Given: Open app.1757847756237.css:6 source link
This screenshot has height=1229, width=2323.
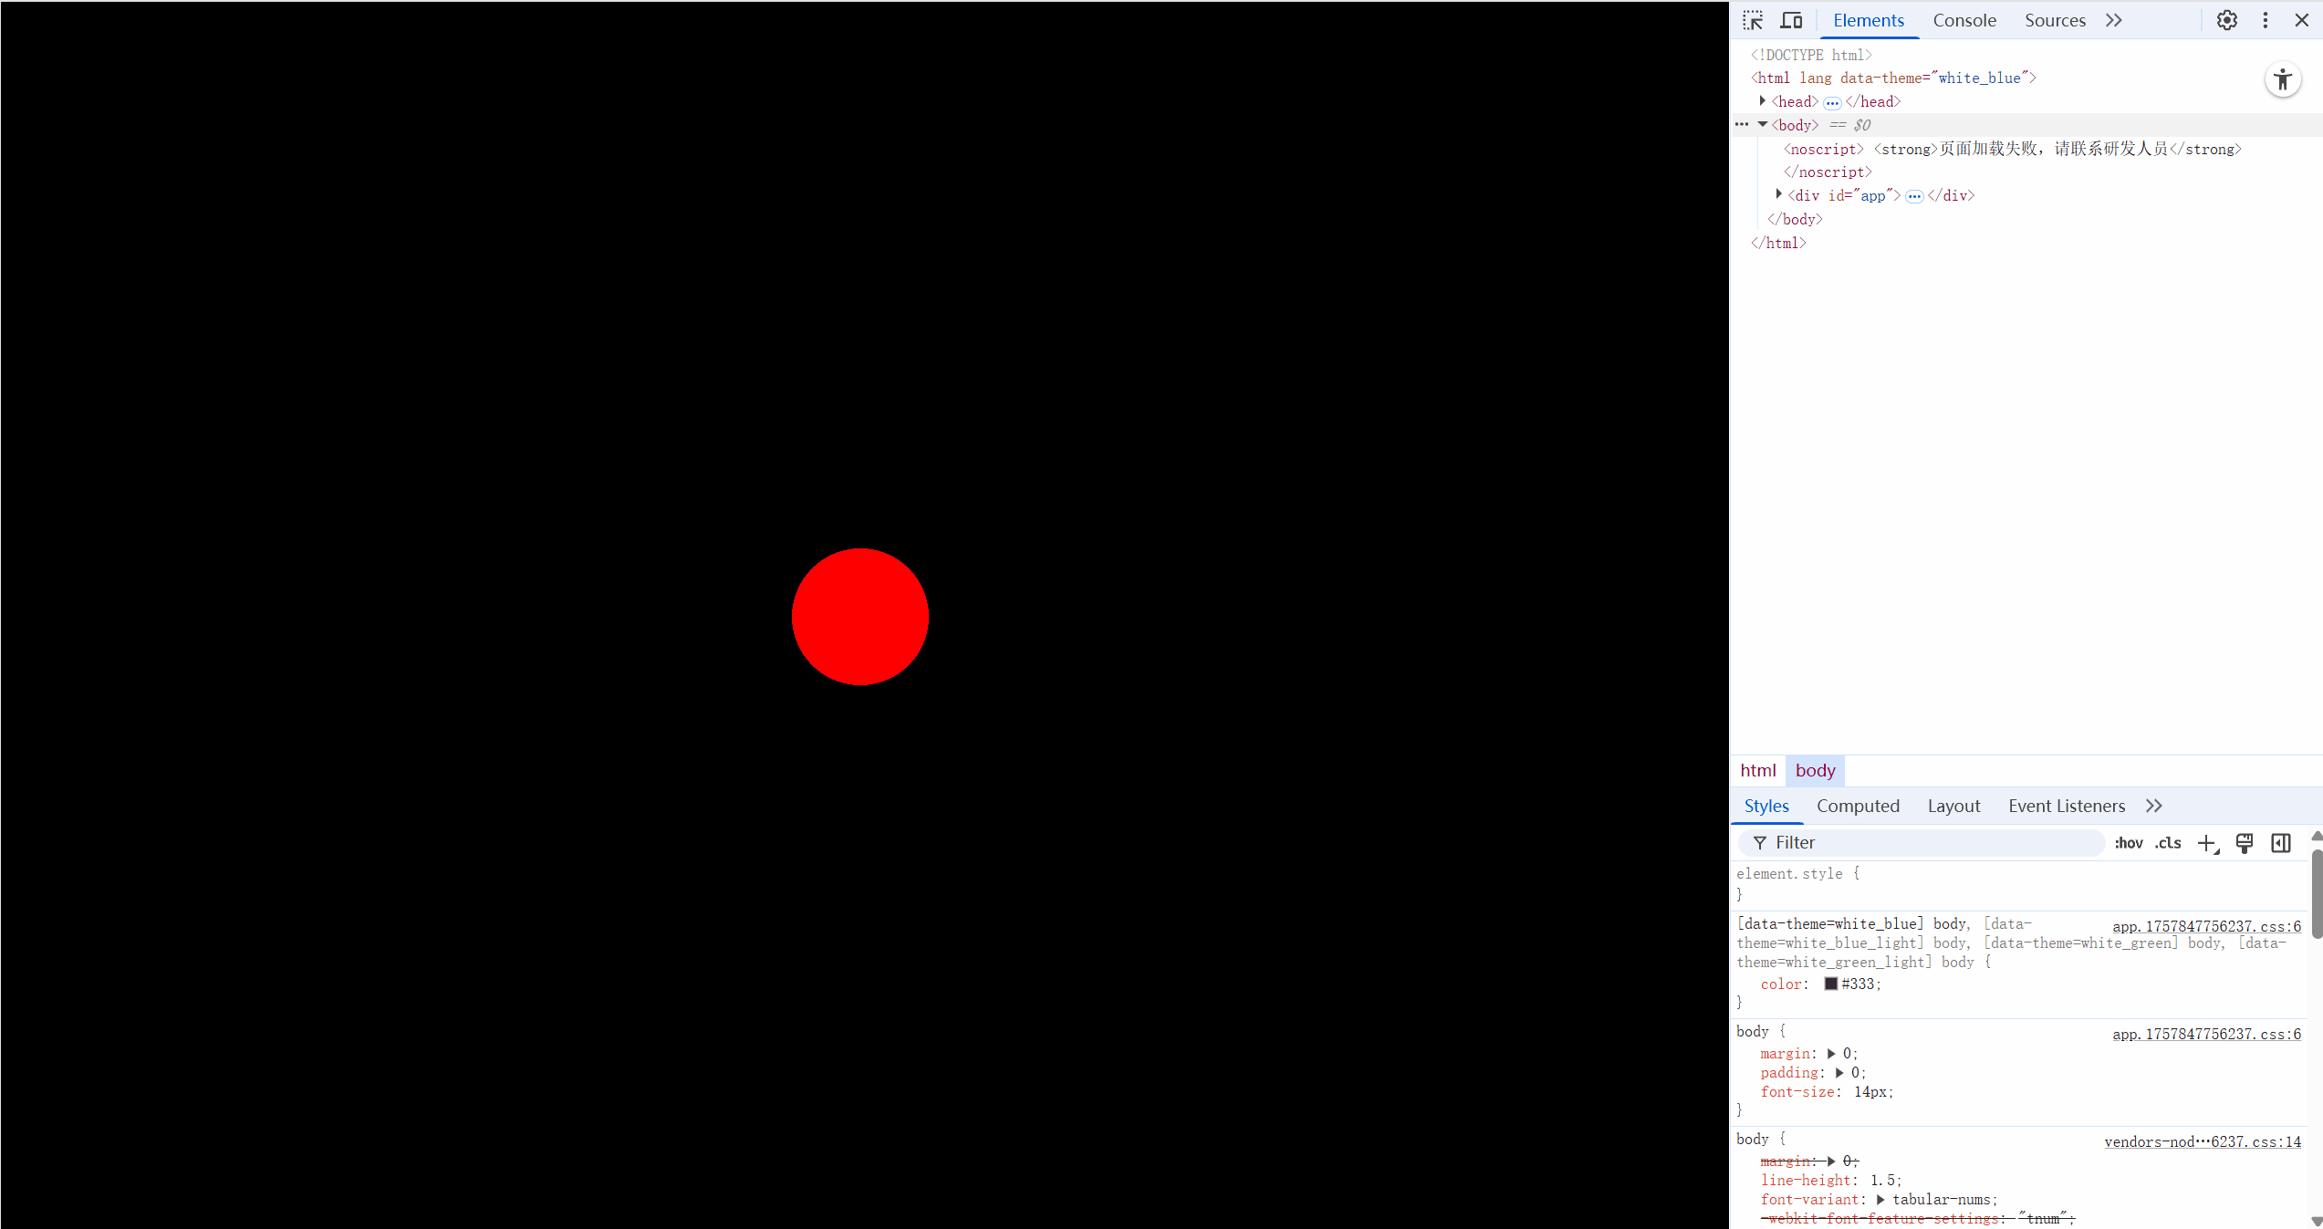Looking at the screenshot, I should click(x=2206, y=926).
